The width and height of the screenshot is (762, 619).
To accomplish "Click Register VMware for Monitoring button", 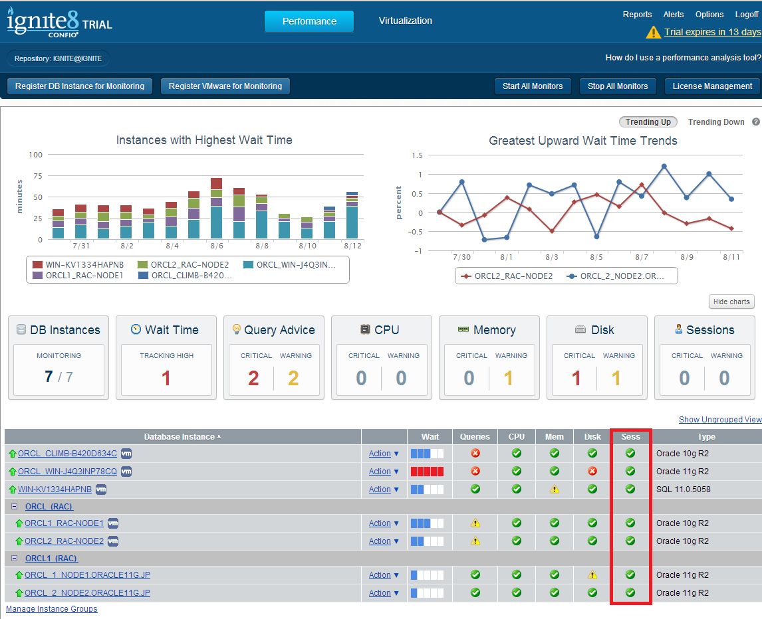I will pos(225,86).
